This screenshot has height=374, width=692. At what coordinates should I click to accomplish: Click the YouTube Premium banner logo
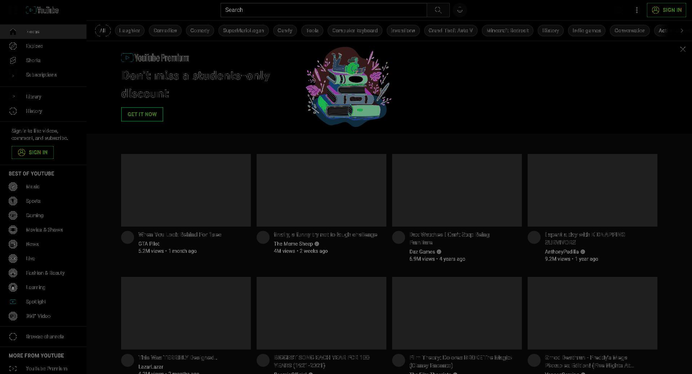click(155, 58)
